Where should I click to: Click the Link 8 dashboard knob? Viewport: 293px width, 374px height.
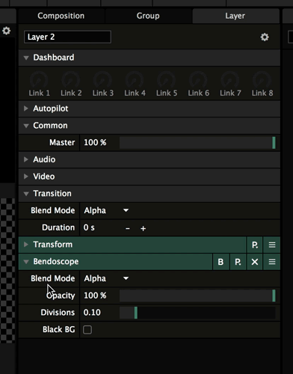point(262,80)
